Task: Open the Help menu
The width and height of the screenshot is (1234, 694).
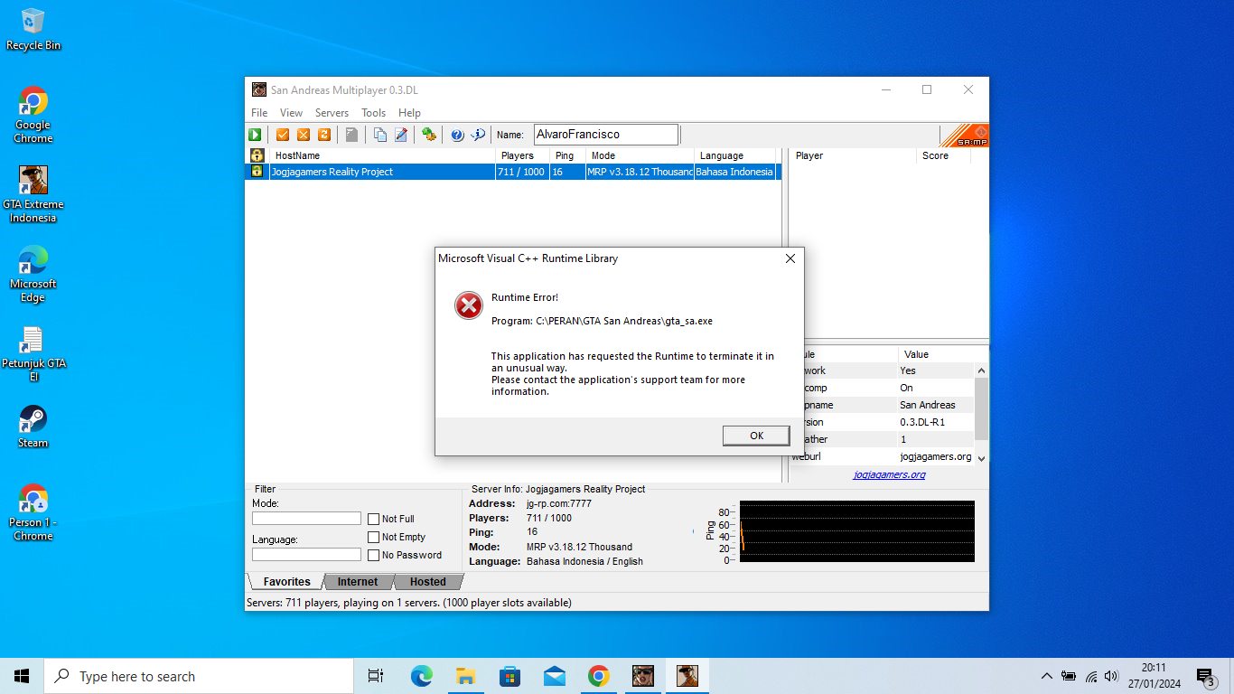Action: click(409, 113)
